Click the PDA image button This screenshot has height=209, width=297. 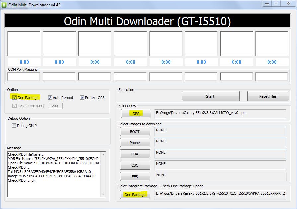[x=135, y=154]
